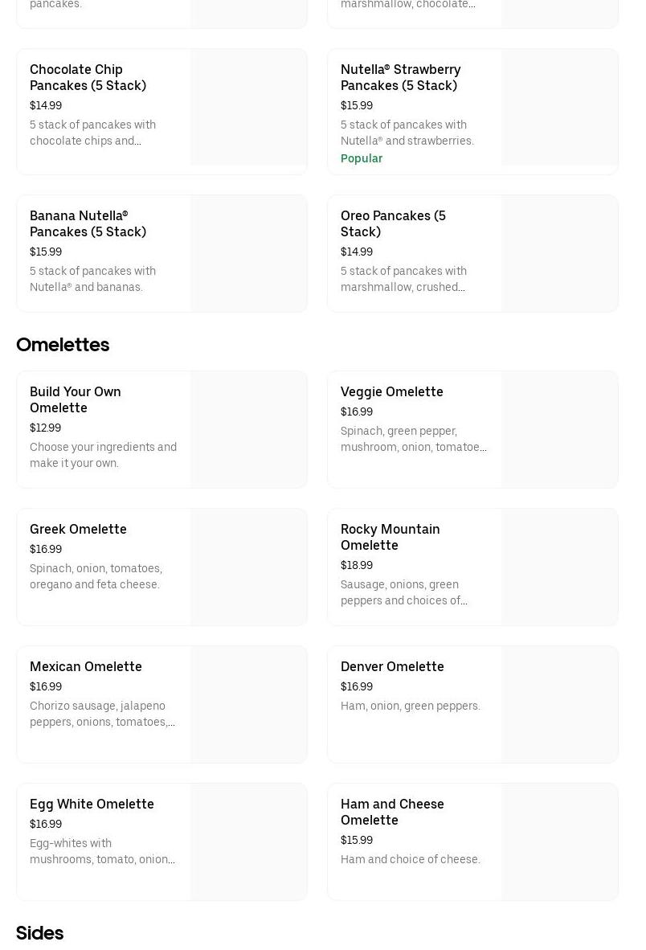The width and height of the screenshot is (646, 950).
Task: Click the Sides section heading
Action: [x=39, y=933]
